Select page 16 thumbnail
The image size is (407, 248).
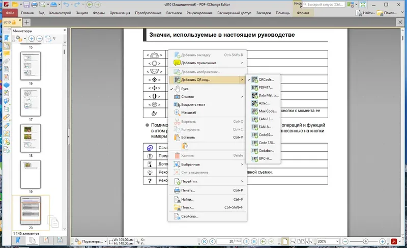[31, 66]
